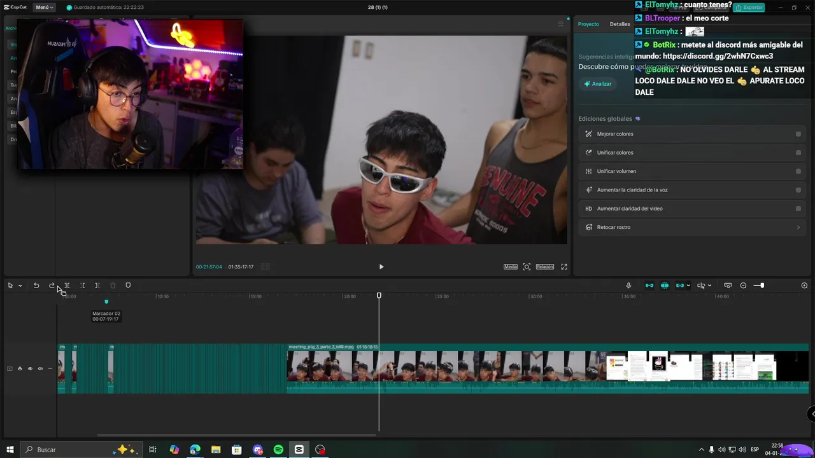Open File Explorer from taskbar
Viewport: 815px width, 458px height.
[x=216, y=450]
